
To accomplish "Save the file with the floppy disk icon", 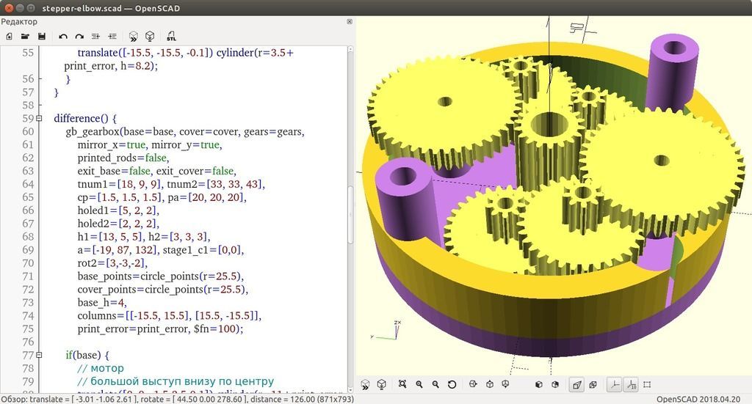I will 42,37.
